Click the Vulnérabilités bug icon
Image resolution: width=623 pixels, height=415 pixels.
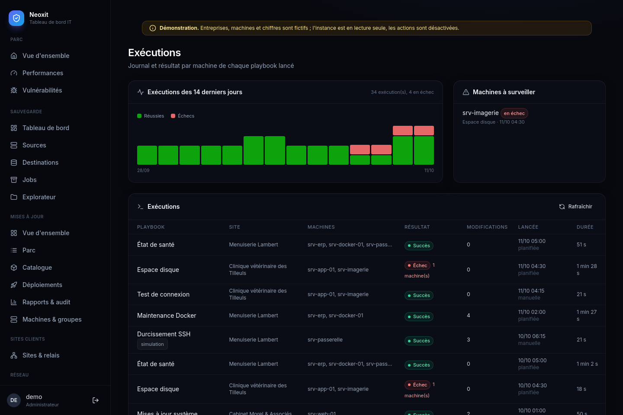[x=14, y=90]
